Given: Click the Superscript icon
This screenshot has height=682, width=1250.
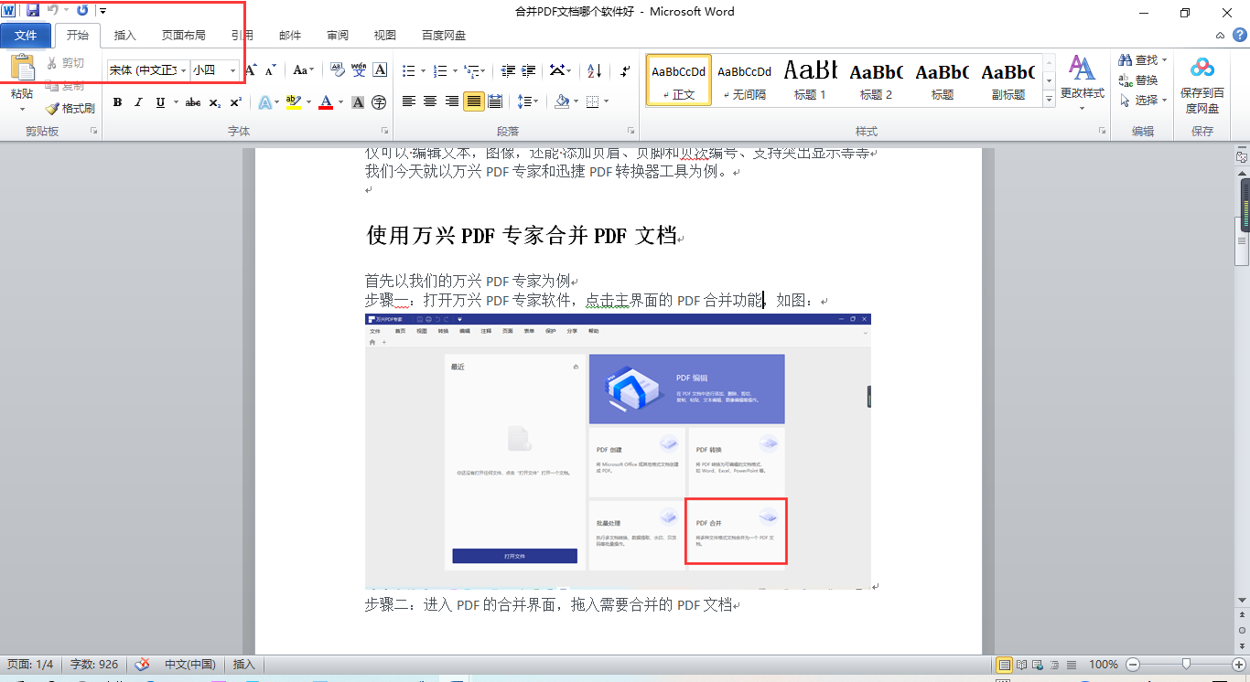Looking at the screenshot, I should pyautogui.click(x=235, y=102).
